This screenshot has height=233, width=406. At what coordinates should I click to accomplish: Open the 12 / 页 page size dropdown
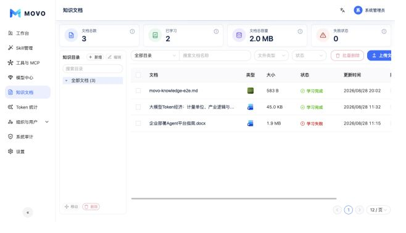(378, 210)
